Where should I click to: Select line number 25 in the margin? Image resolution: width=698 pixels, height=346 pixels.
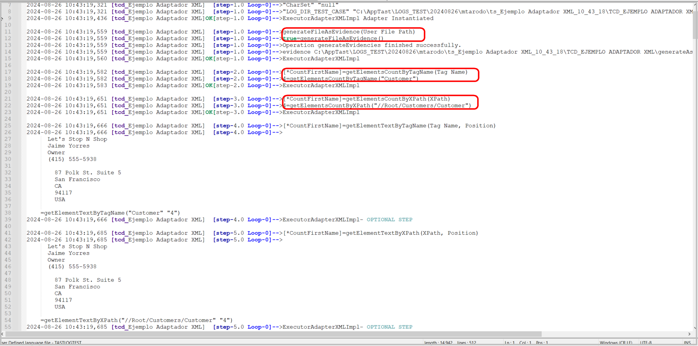click(8, 125)
